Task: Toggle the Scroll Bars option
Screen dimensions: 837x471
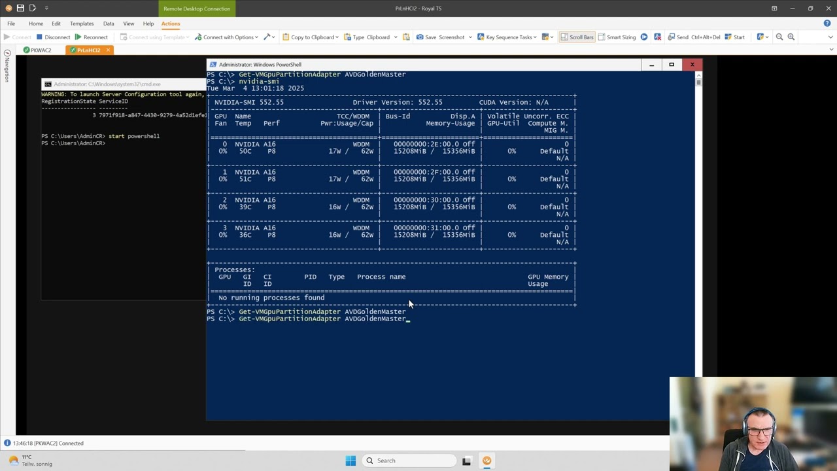Action: pos(577,37)
